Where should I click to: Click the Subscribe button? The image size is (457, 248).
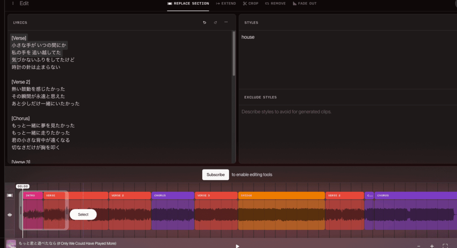216,174
